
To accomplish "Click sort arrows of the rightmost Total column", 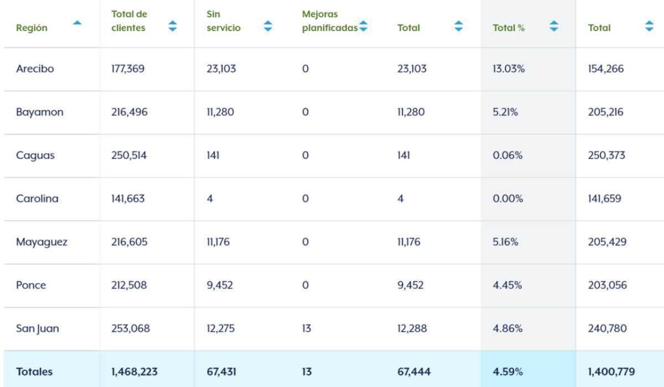I will pyautogui.click(x=649, y=26).
